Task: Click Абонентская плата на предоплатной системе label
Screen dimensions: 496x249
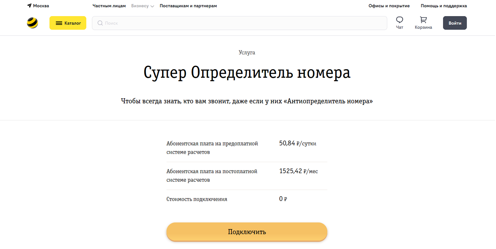Action: [x=212, y=148]
